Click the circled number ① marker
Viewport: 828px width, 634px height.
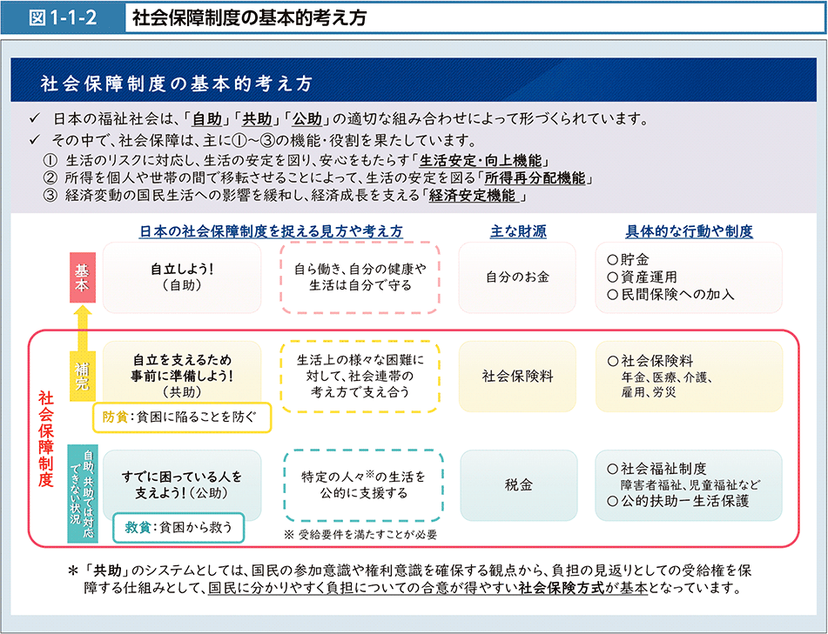[50, 160]
